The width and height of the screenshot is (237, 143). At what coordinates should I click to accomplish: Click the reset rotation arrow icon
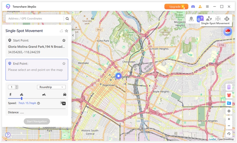tap(229, 134)
